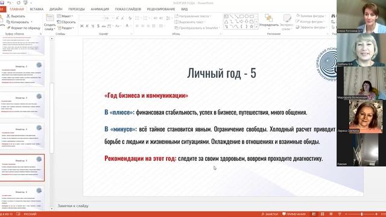Center text in paragraph group

pyautogui.click(x=142, y=26)
